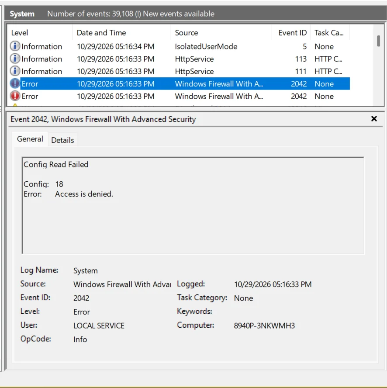
Task: Click the HttpService source of event 111
Action: coord(194,71)
